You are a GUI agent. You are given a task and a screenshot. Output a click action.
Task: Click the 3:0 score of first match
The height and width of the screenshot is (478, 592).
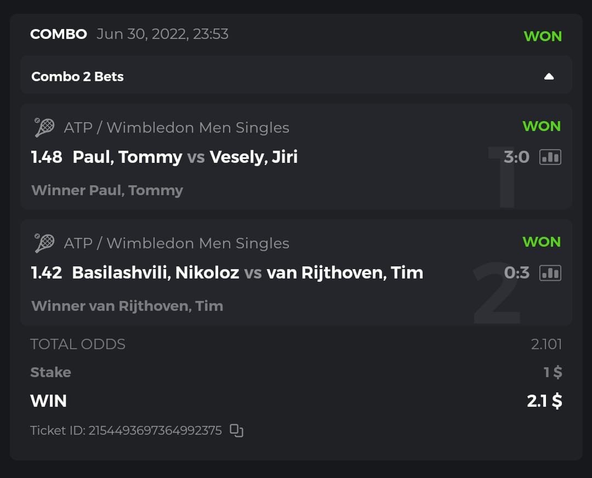click(516, 157)
